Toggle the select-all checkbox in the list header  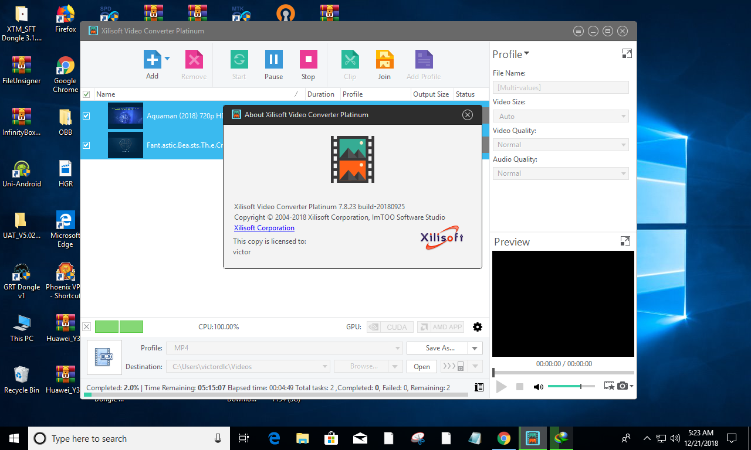click(x=86, y=94)
